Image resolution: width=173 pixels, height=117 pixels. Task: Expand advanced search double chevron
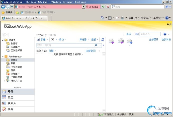pyautogui.click(x=104, y=45)
